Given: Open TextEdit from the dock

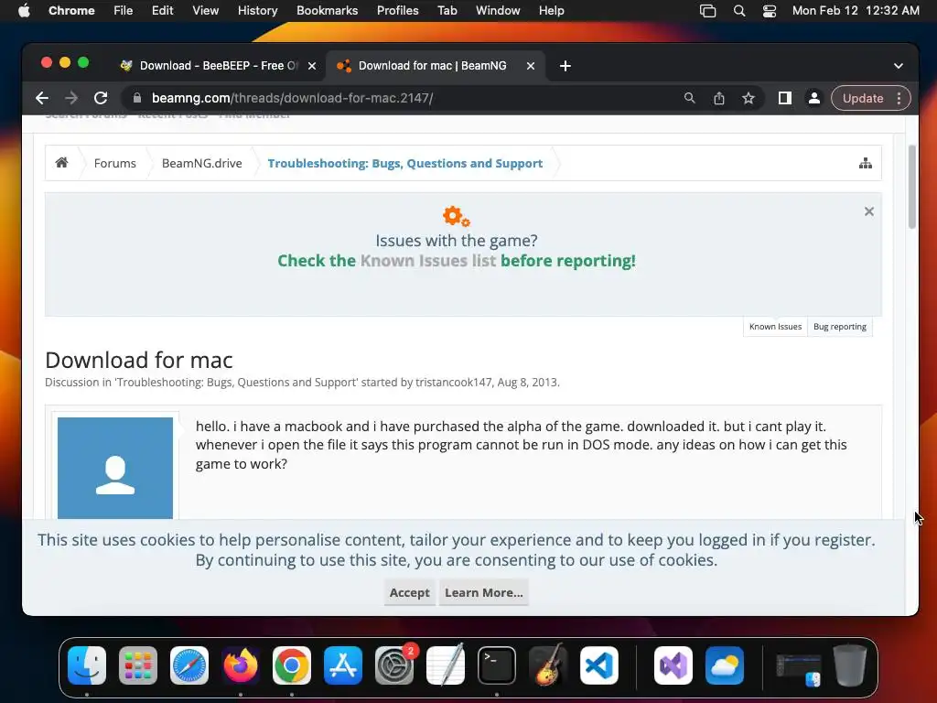Looking at the screenshot, I should 446,665.
